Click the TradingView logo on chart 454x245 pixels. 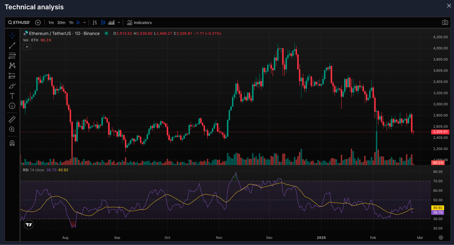(29, 225)
